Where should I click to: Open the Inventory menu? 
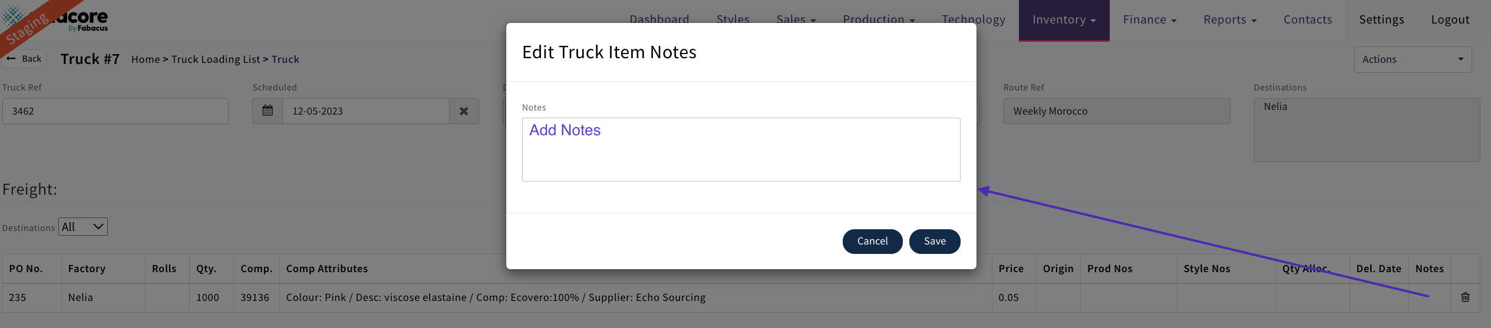coord(1064,20)
